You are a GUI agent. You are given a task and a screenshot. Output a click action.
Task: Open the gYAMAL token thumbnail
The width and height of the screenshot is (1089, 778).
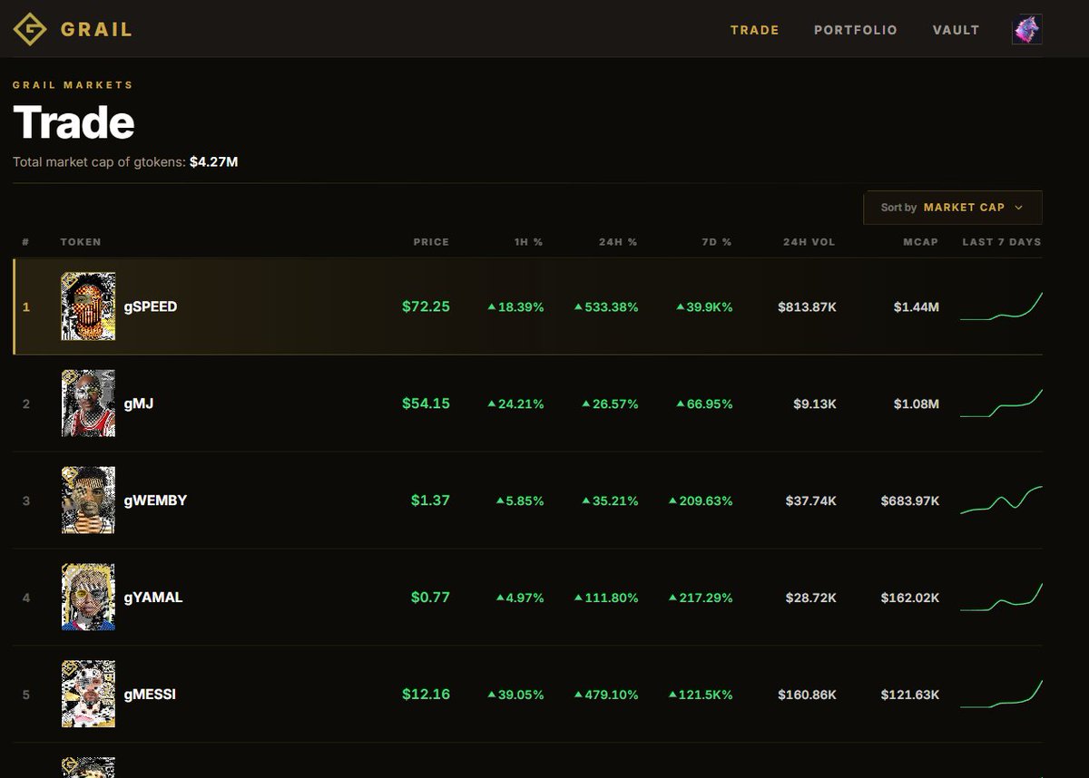point(88,598)
